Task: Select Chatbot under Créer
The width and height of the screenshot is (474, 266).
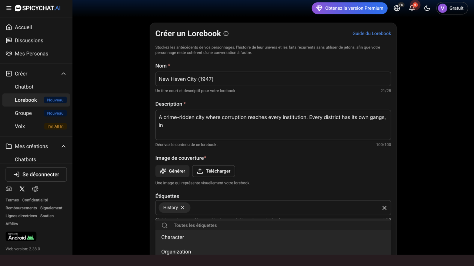Action: [x=24, y=87]
